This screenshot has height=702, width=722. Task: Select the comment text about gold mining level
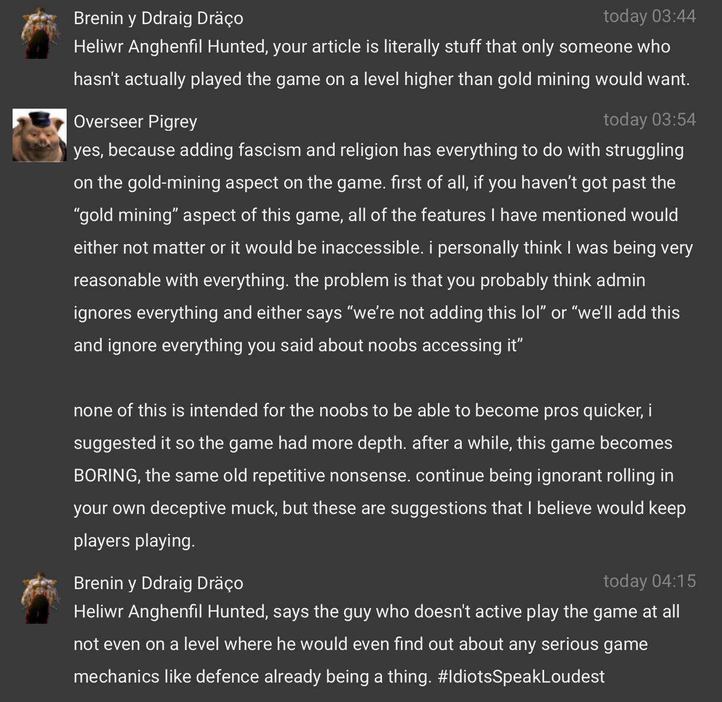[x=382, y=63]
